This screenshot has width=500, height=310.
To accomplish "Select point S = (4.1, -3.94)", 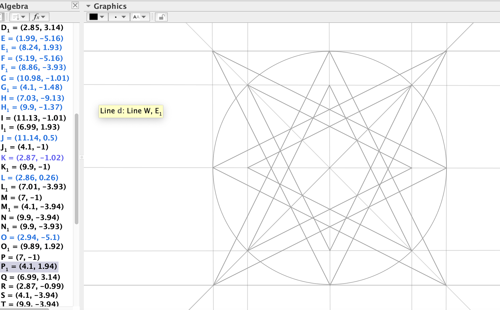I will point(29,295).
